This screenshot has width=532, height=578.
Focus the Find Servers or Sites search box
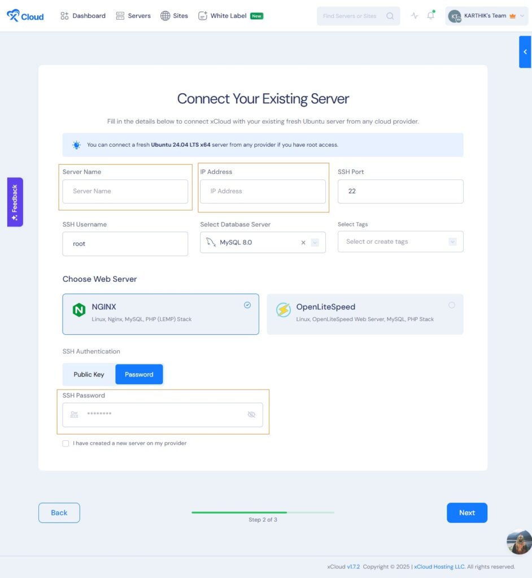click(358, 16)
